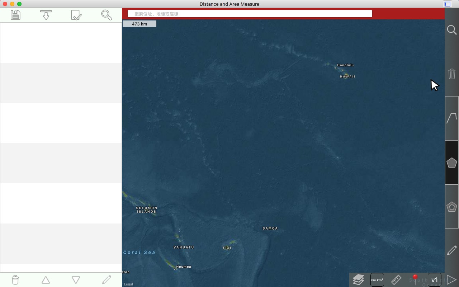459x287 pixels.
Task: Open the Legal link on the map
Action: (x=128, y=284)
